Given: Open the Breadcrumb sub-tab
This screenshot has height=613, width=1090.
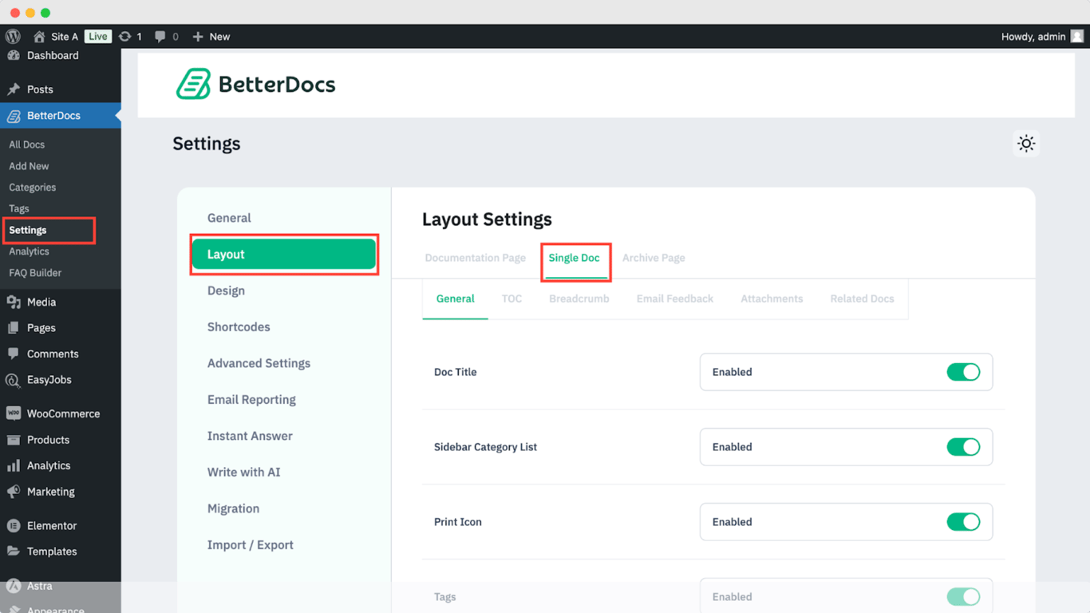Looking at the screenshot, I should [579, 299].
